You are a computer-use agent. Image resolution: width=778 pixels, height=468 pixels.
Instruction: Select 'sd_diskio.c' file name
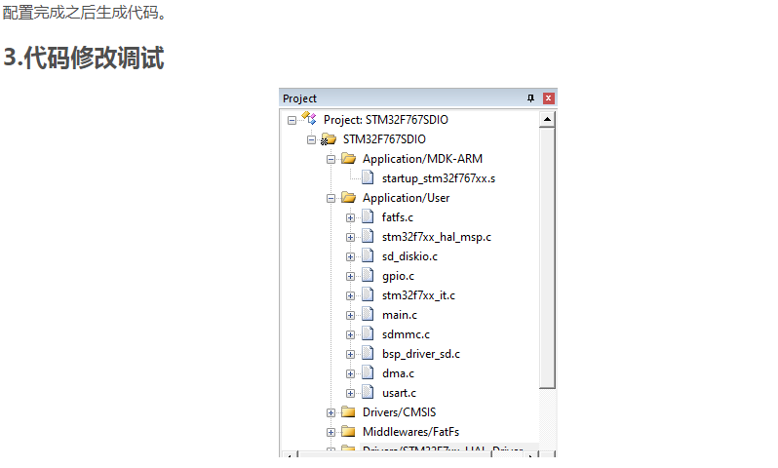pos(409,256)
